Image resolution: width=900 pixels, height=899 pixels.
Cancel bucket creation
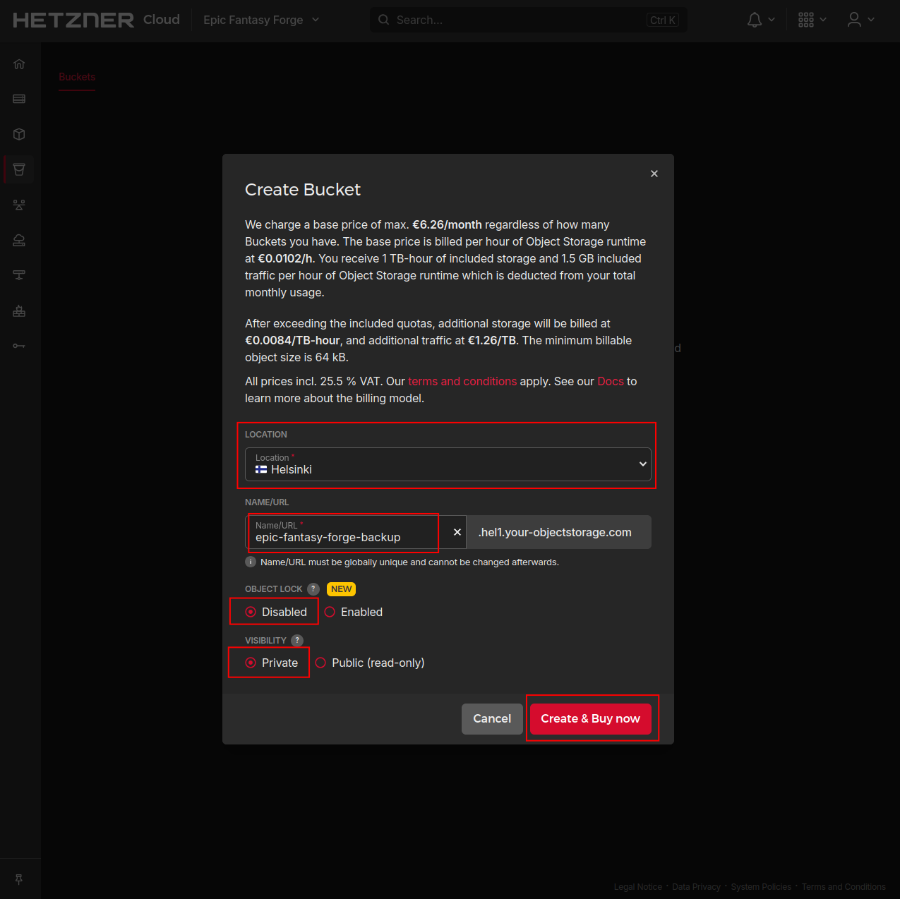[x=492, y=719]
